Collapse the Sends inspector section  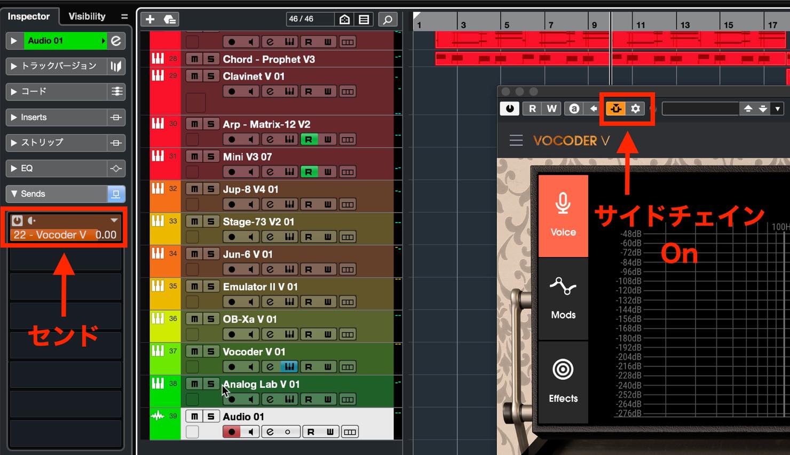(14, 194)
